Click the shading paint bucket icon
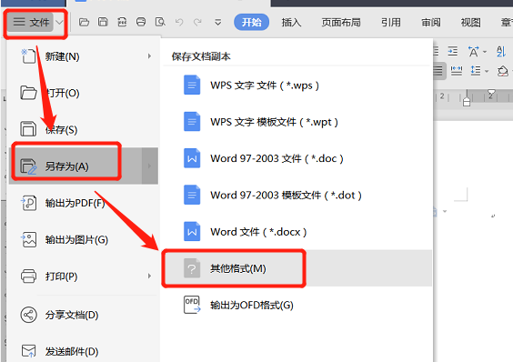Image resolution: width=513 pixels, height=362 pixels. tap(502, 71)
